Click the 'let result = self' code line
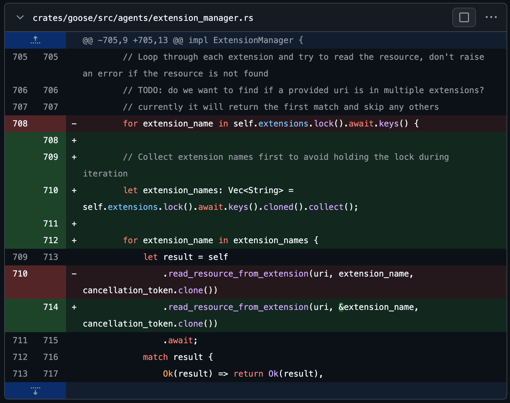This screenshot has width=510, height=403. (x=185, y=257)
